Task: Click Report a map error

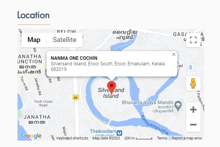Action: tap(187, 138)
